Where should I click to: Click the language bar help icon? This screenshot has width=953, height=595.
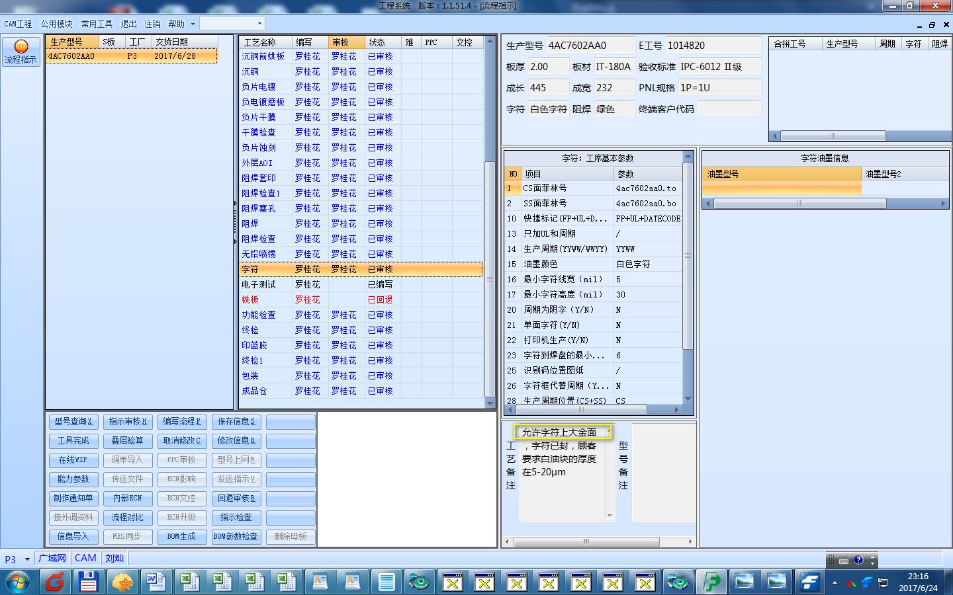(858, 560)
